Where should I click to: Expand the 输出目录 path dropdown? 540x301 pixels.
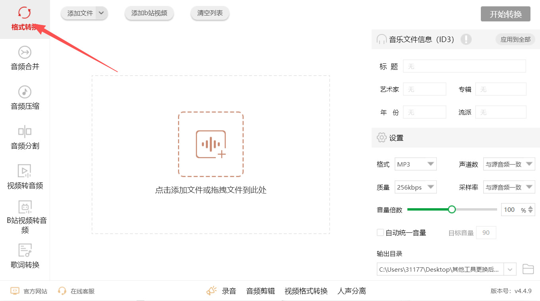pyautogui.click(x=510, y=269)
